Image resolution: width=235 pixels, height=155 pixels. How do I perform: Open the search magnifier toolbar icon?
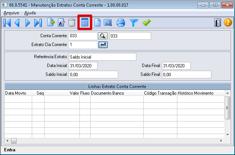click(108, 23)
